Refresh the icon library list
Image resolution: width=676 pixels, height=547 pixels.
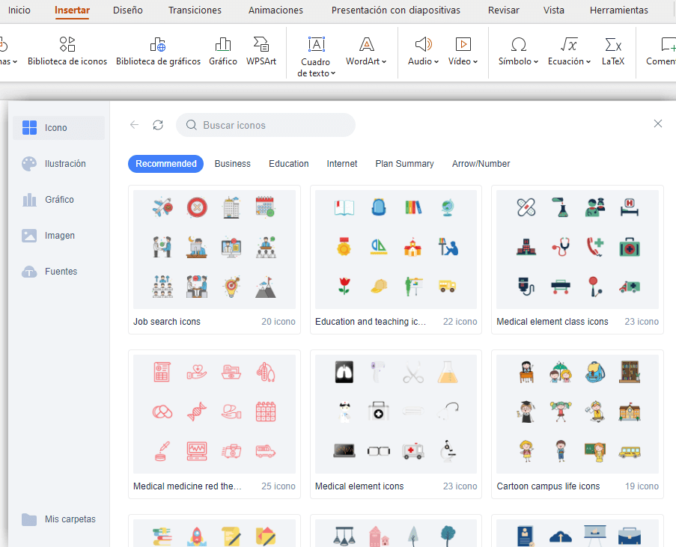coord(158,125)
